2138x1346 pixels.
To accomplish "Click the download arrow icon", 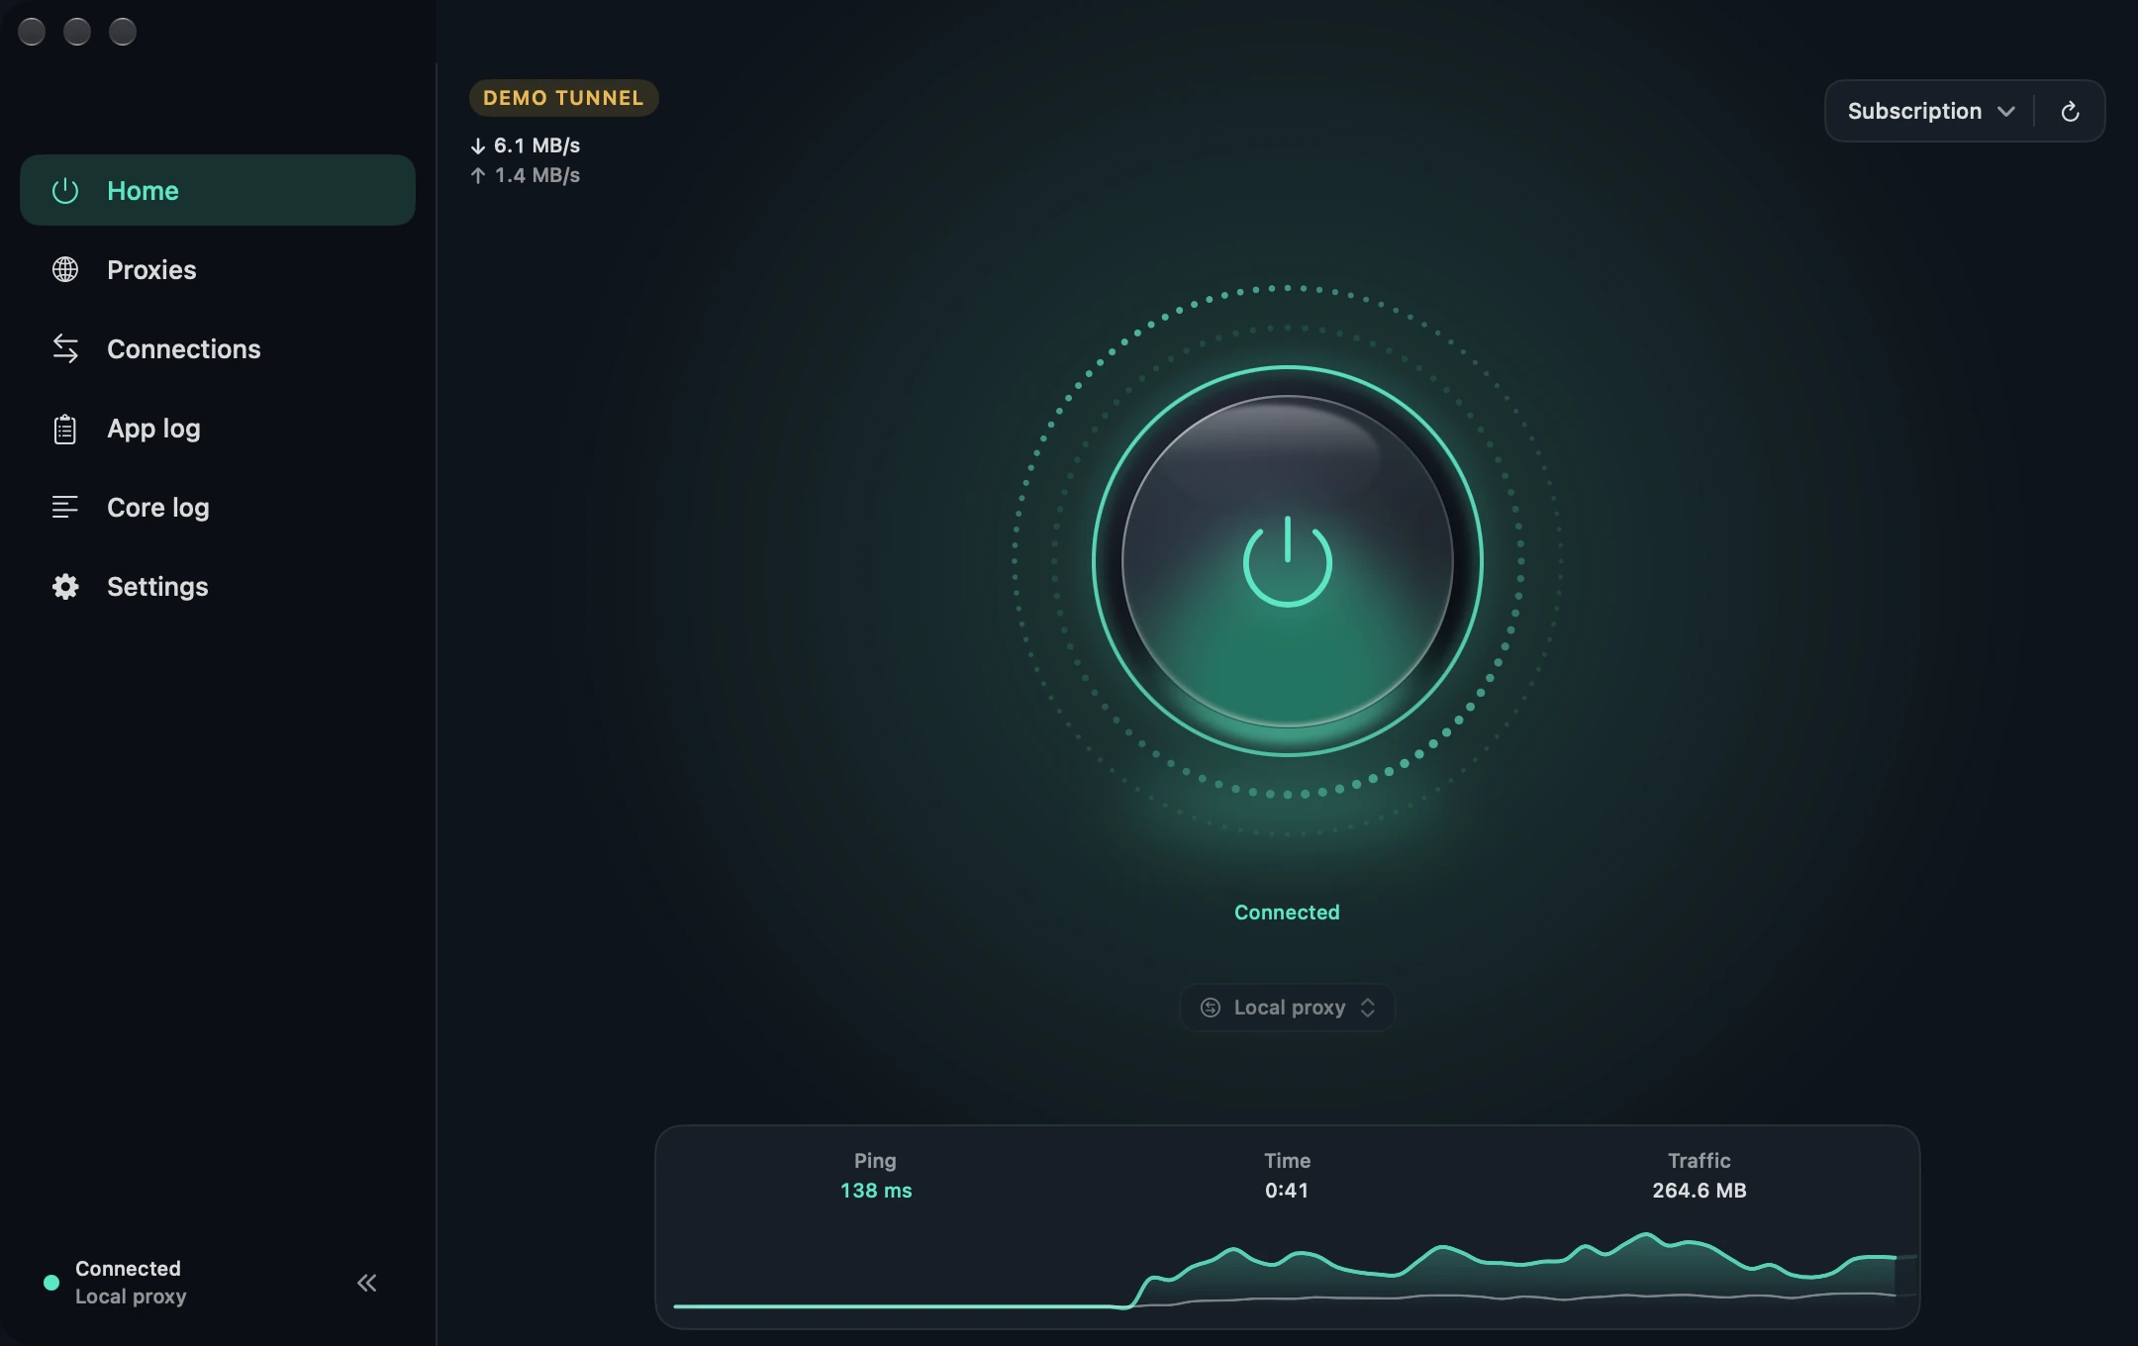I will click(478, 145).
